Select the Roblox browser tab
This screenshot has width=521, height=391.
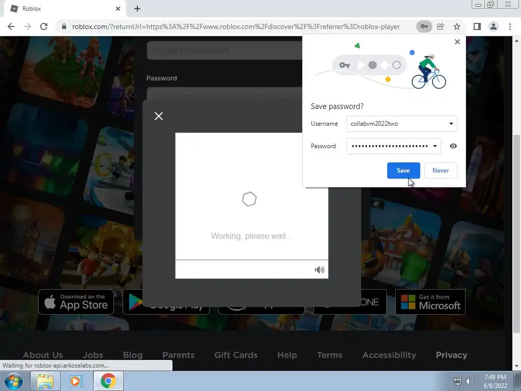65,9
